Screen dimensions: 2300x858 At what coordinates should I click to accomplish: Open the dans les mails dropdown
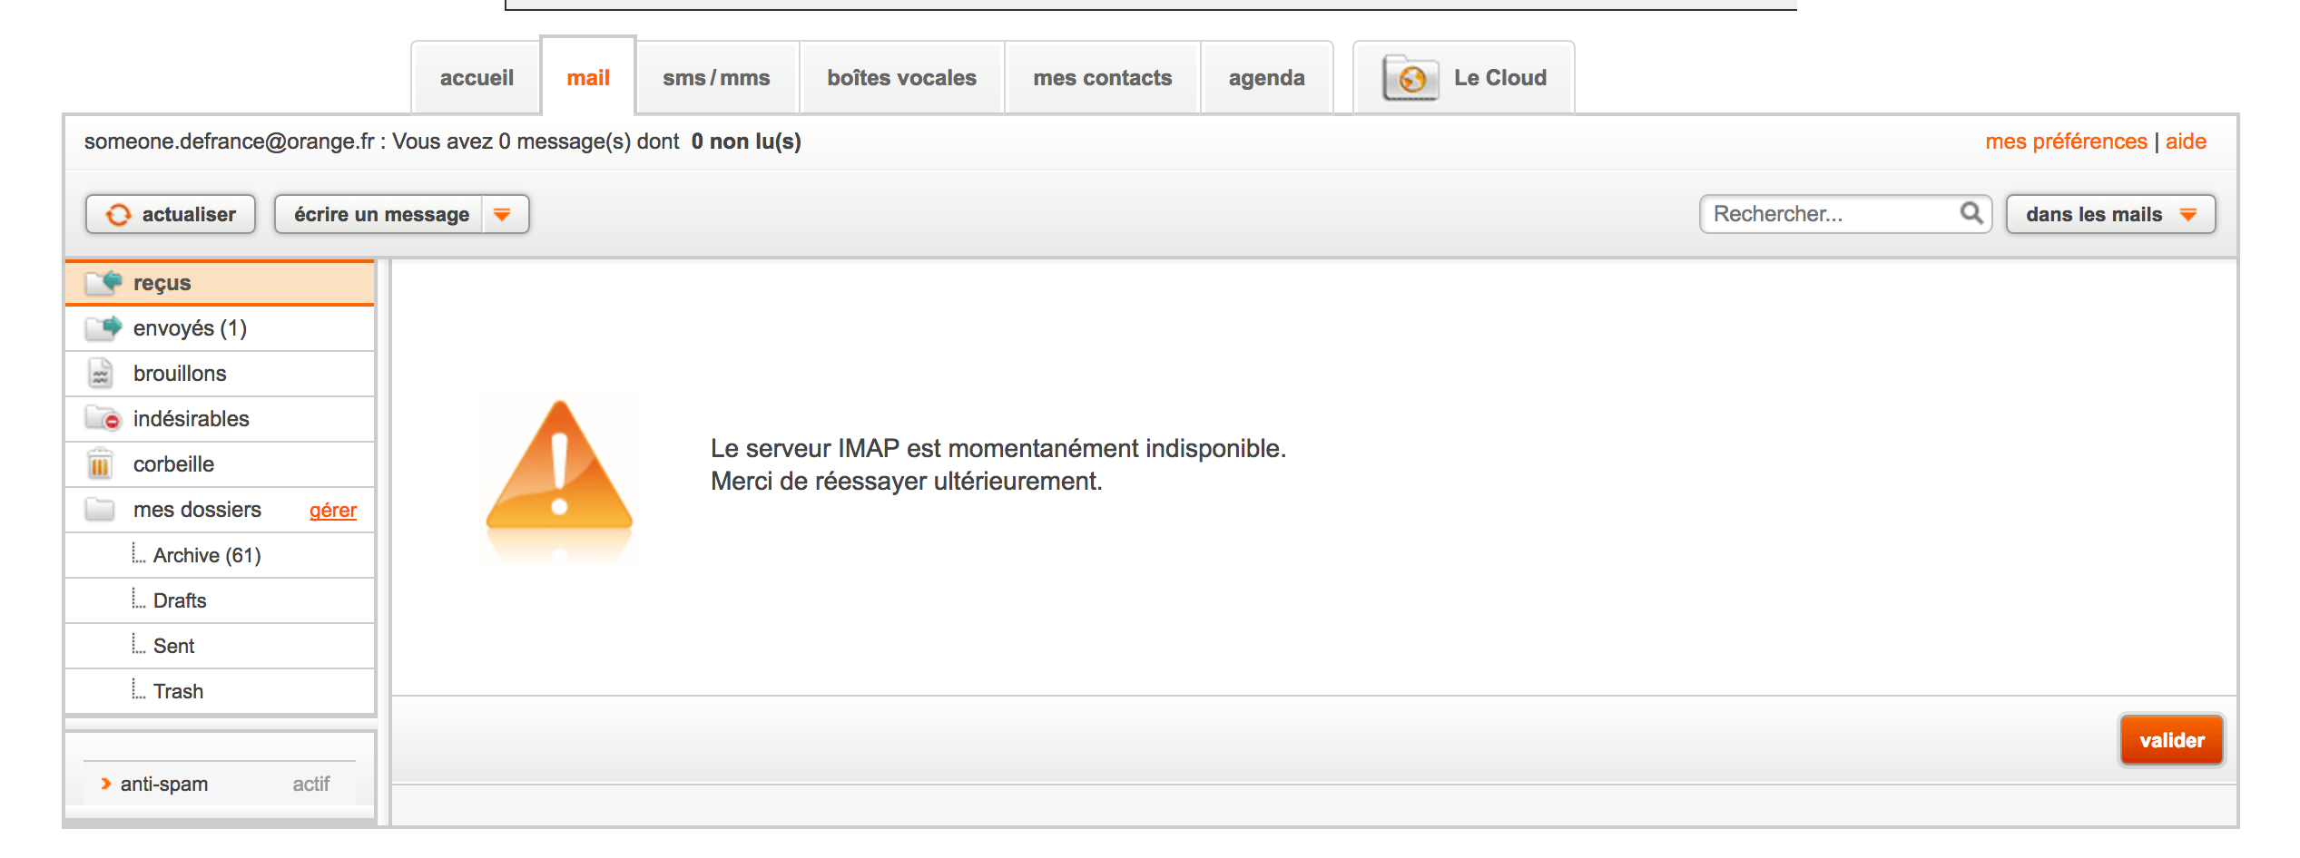point(2110,215)
